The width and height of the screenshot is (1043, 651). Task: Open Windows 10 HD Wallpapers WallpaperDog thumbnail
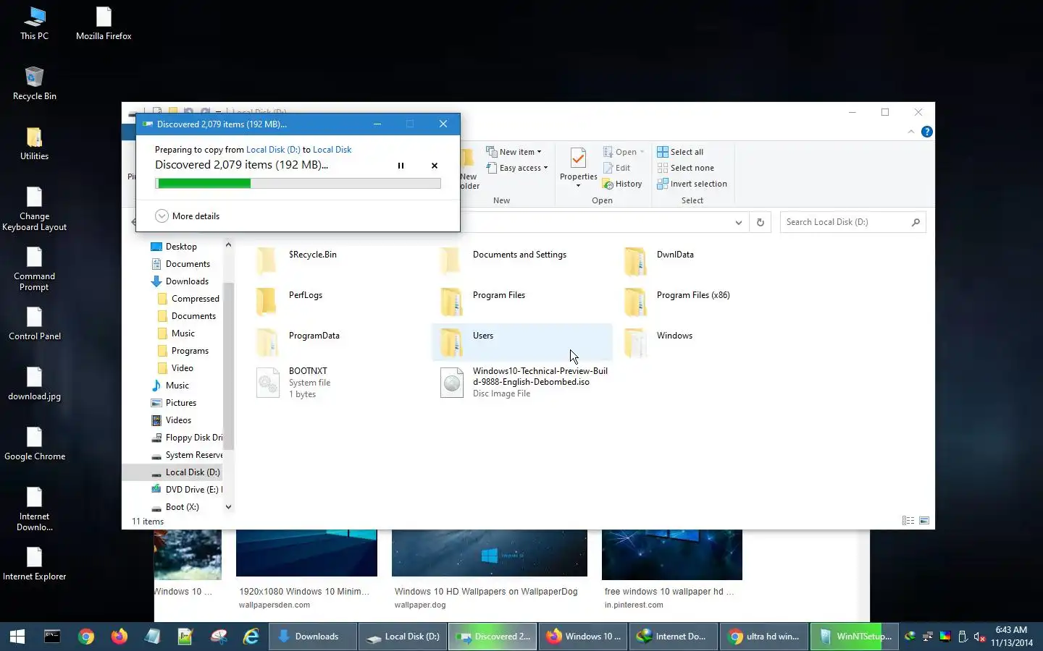coord(490,553)
